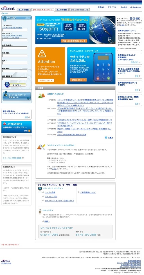
Task: Click the computer icon beside シティバンク オンライン
Action: click(40, 189)
